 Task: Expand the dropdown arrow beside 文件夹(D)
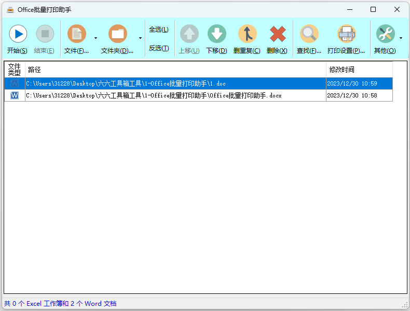(141, 38)
